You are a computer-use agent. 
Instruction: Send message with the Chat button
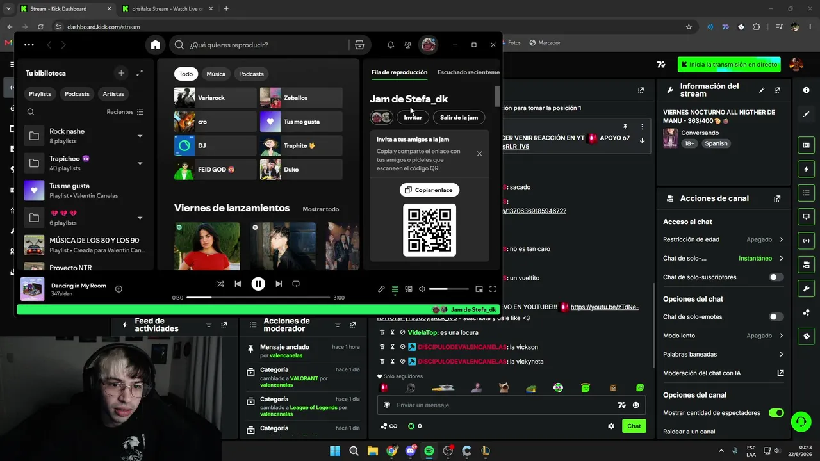pyautogui.click(x=634, y=426)
